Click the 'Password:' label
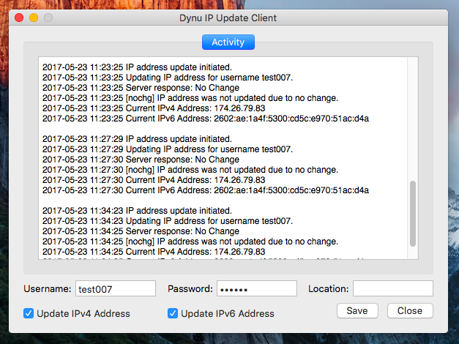 (190, 289)
